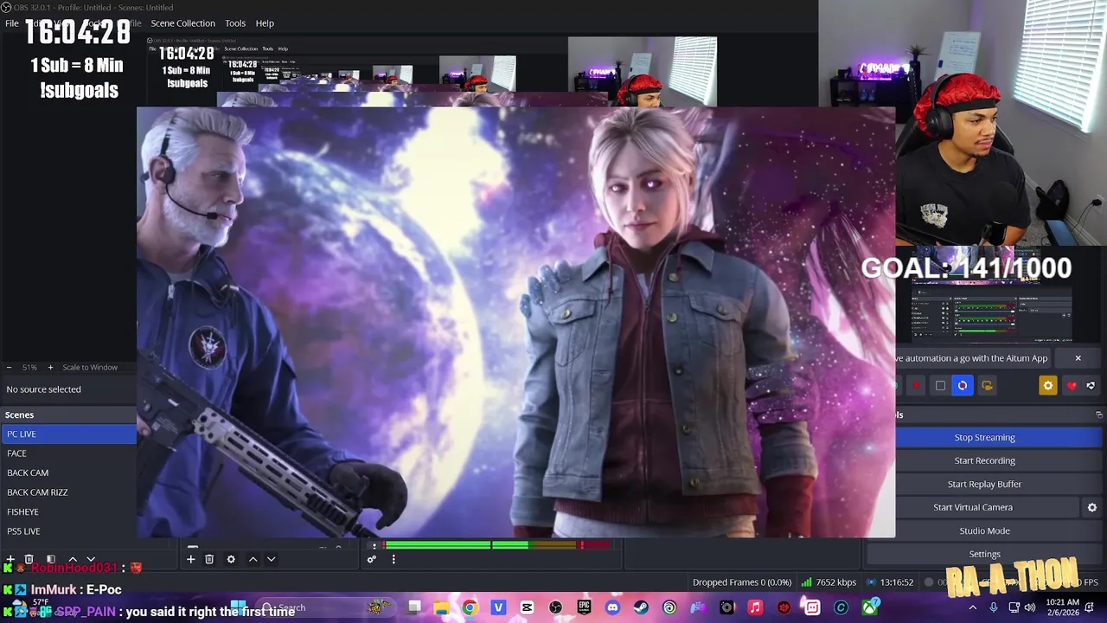Click the 7652 kbps bitrate status
Screen dimensions: 1107x623
coord(829,582)
